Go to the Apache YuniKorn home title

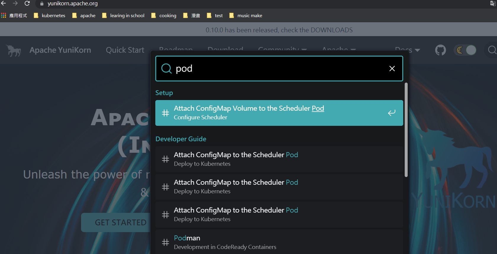pyautogui.click(x=60, y=50)
